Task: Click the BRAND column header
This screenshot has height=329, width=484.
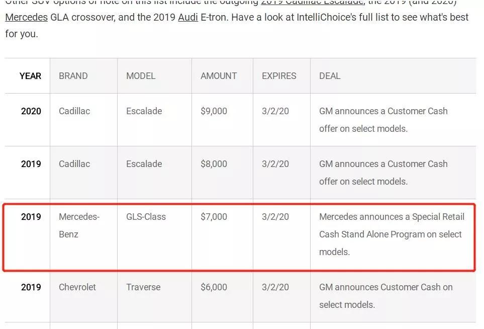Action: [73, 76]
